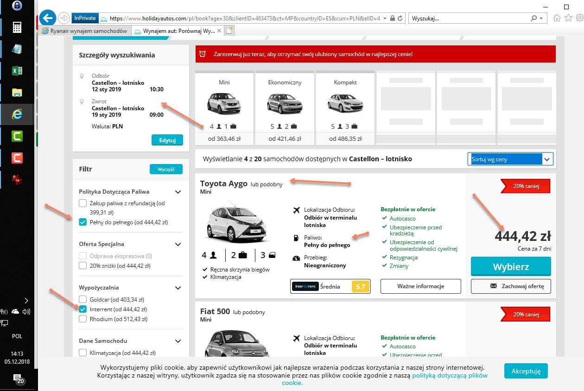This screenshot has width=584, height=391.
Task: Click the volume tray icon
Action: (26, 312)
